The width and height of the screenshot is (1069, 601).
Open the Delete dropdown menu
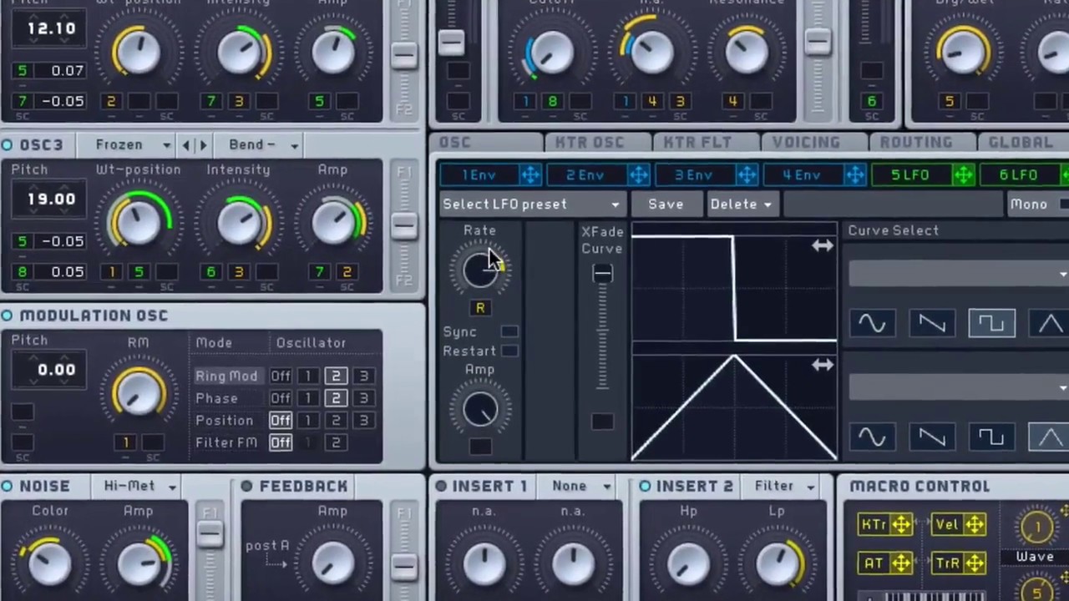click(x=742, y=205)
